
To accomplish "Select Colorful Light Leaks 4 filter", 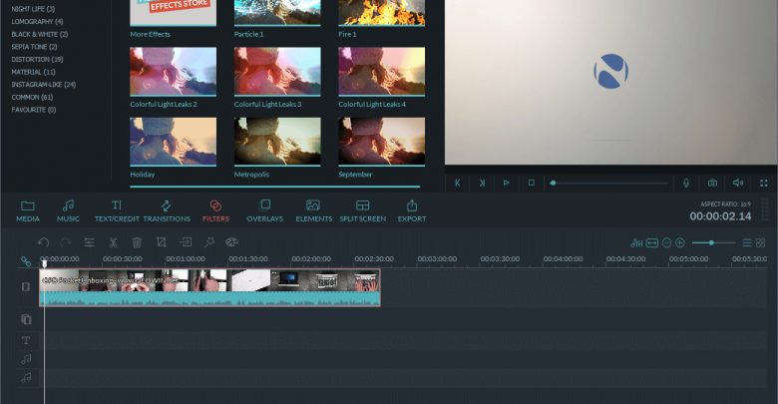I will coord(382,72).
